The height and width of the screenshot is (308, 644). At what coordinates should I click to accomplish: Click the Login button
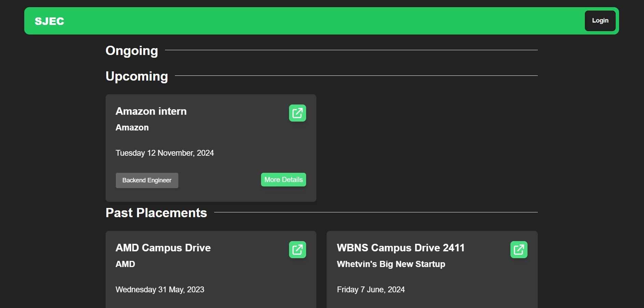(600, 21)
